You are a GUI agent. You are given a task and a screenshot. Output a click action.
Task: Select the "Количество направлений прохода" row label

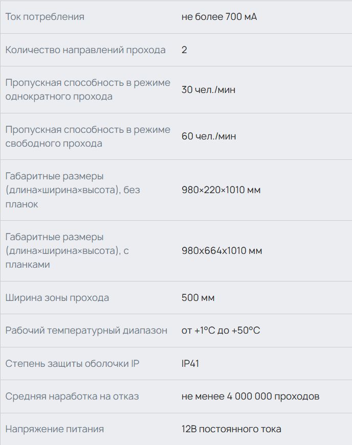coord(85,50)
